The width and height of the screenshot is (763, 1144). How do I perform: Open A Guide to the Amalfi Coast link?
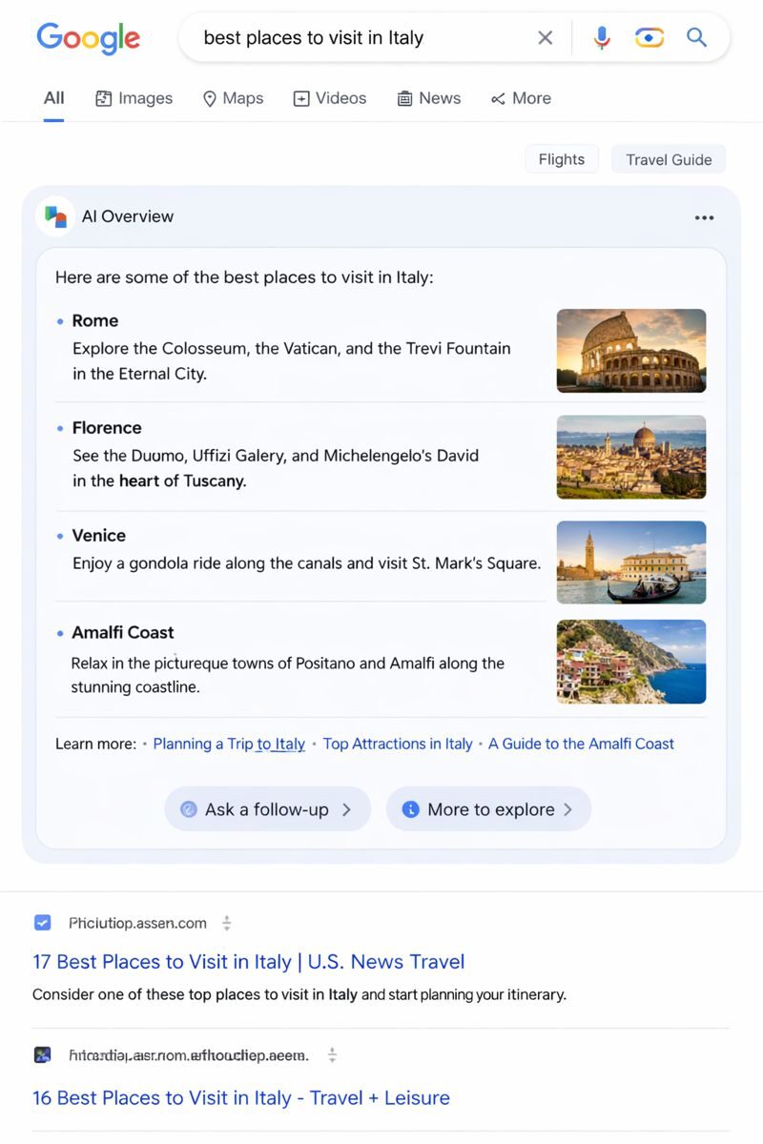tap(581, 744)
